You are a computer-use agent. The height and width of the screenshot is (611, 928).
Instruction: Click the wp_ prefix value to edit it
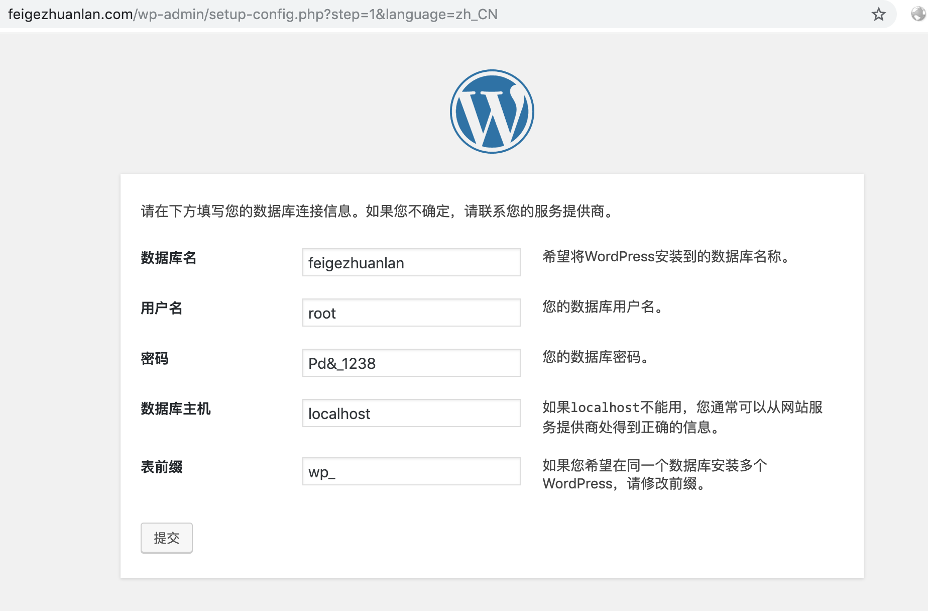pos(322,472)
